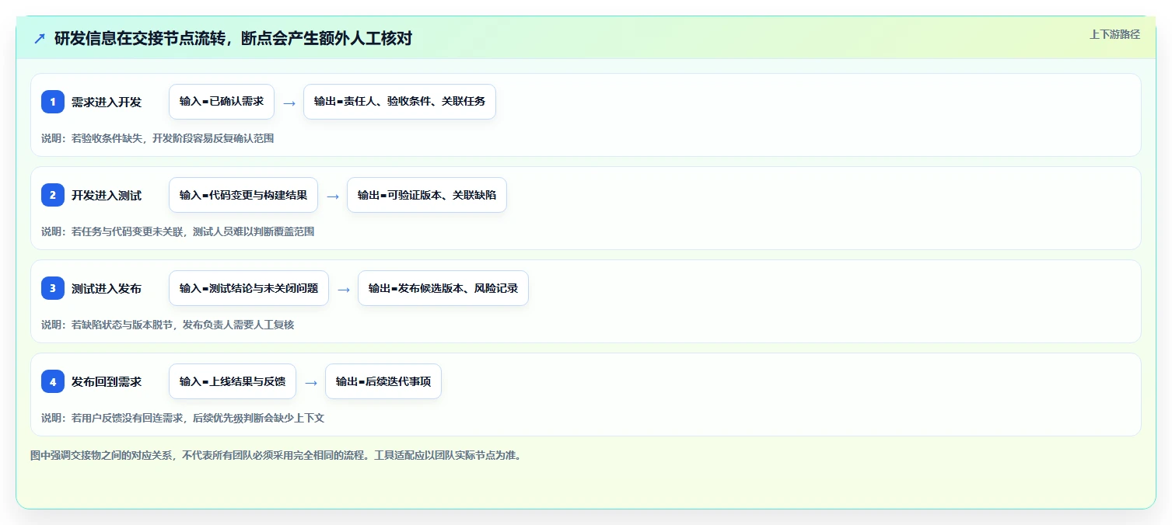The height and width of the screenshot is (525, 1172).
Task: Click the 输出=责任人、验收条件、关联任务 chip
Action: 400,102
